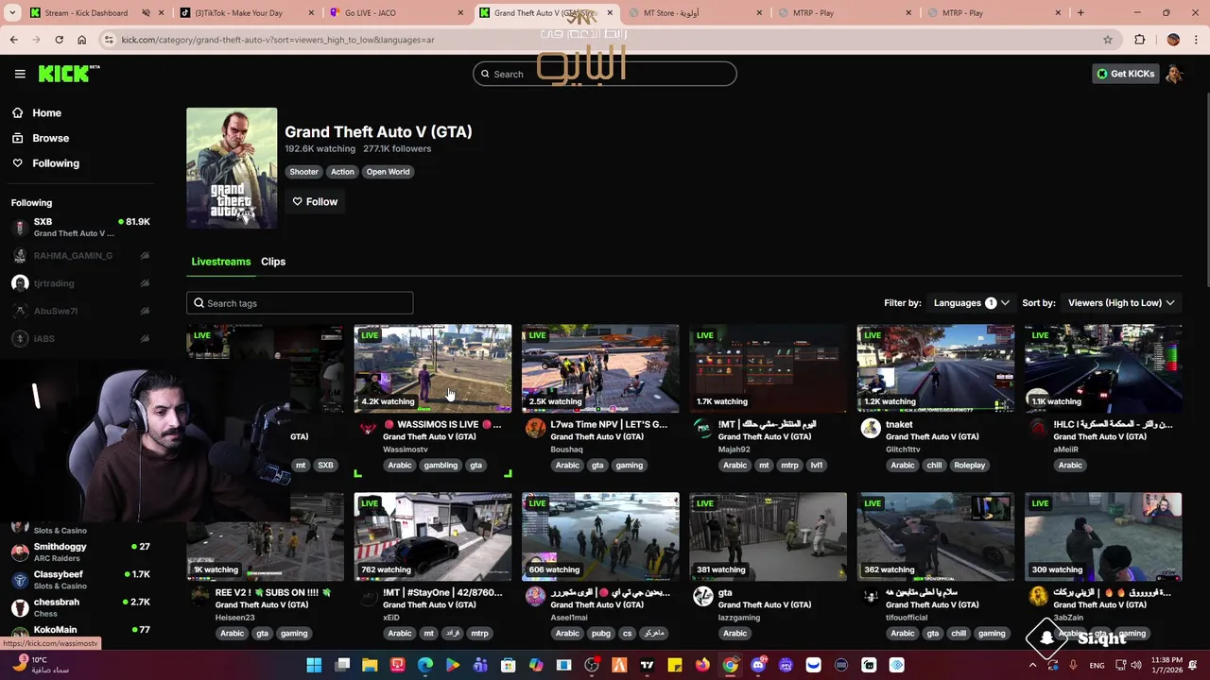Open the GTA V cover art image
The width and height of the screenshot is (1210, 680).
[232, 168]
